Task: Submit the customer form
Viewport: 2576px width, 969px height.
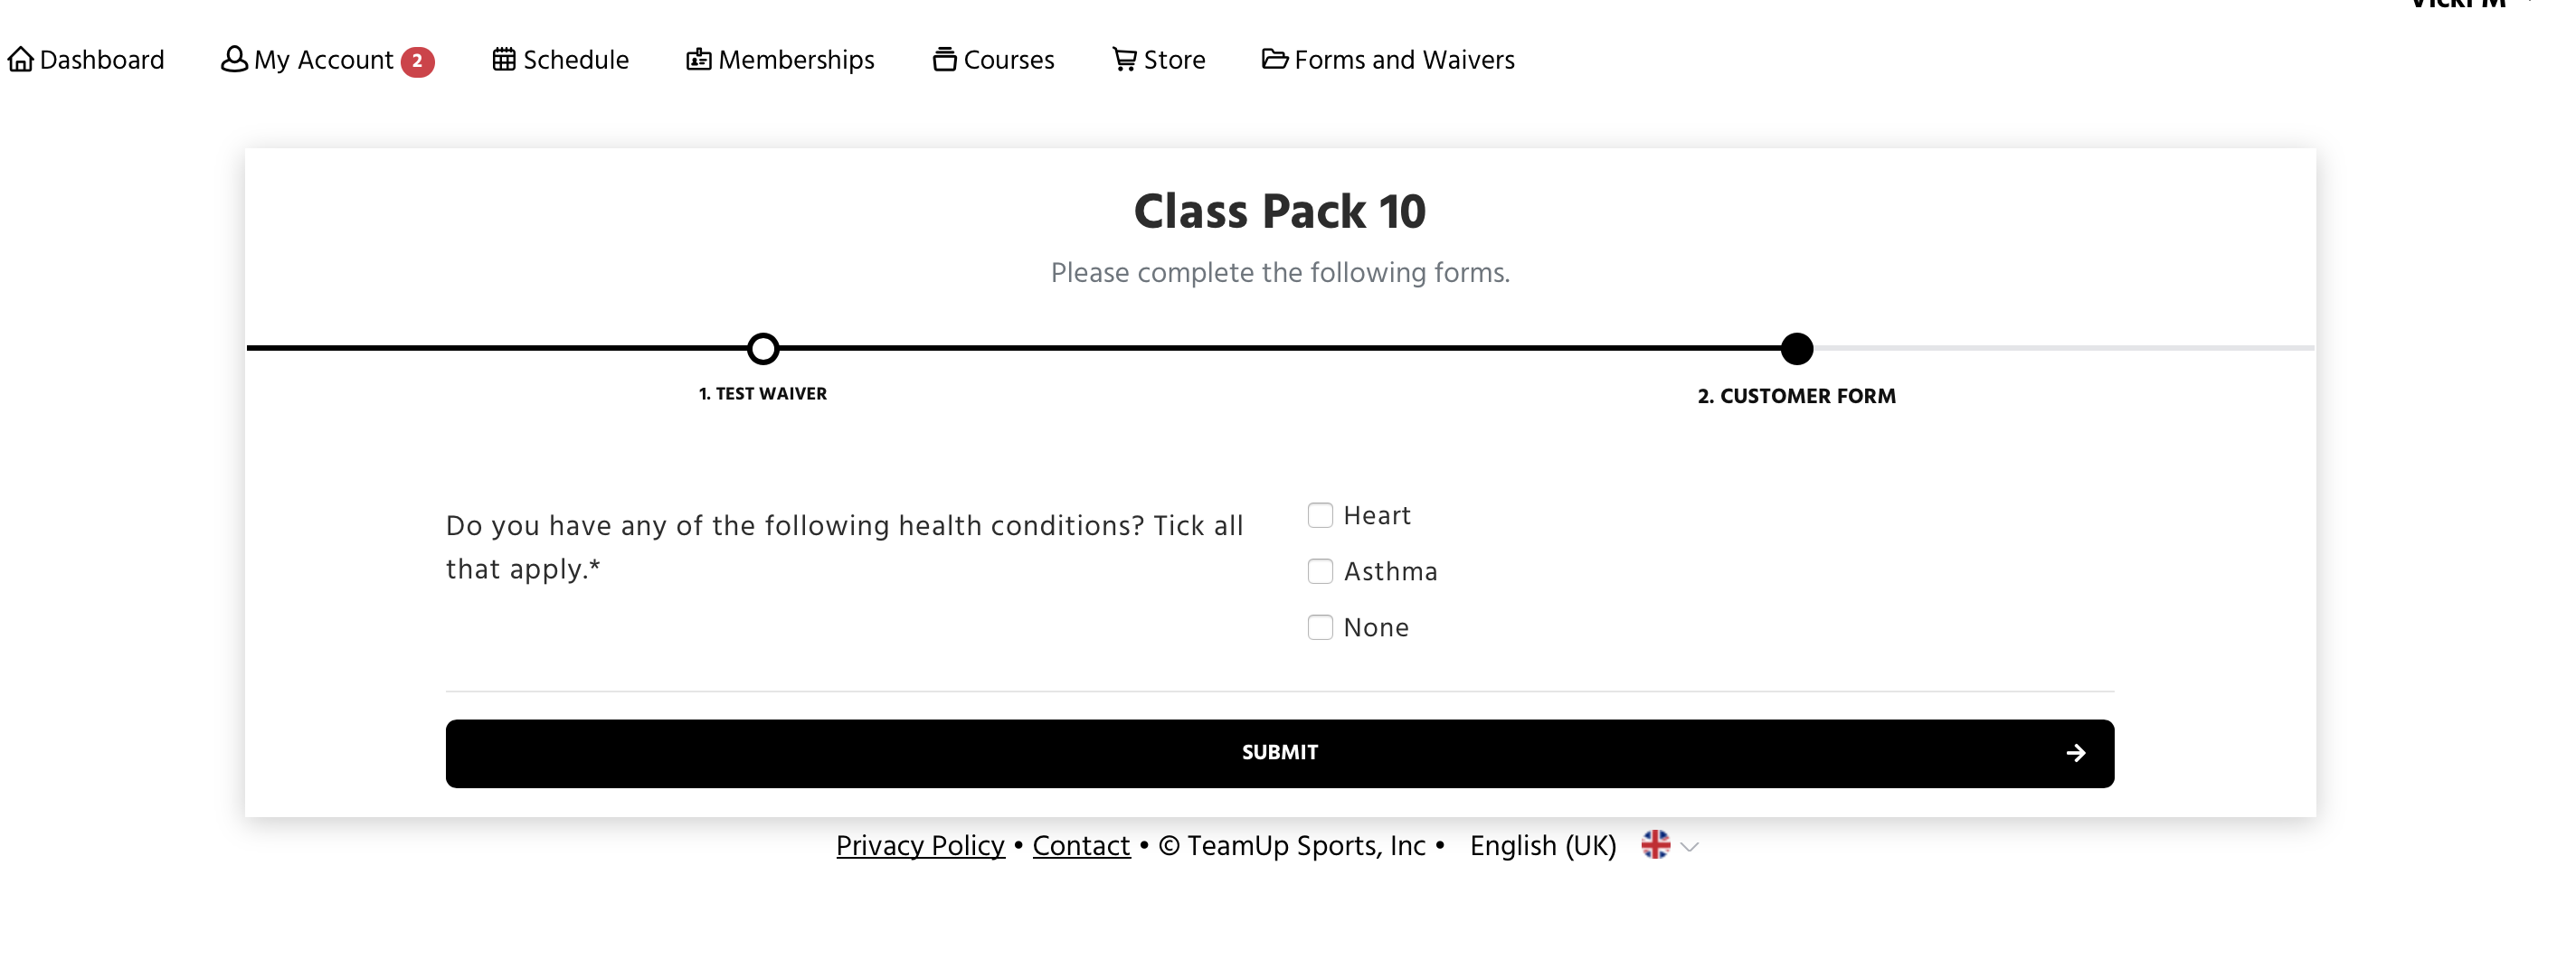Action: pos(1280,753)
